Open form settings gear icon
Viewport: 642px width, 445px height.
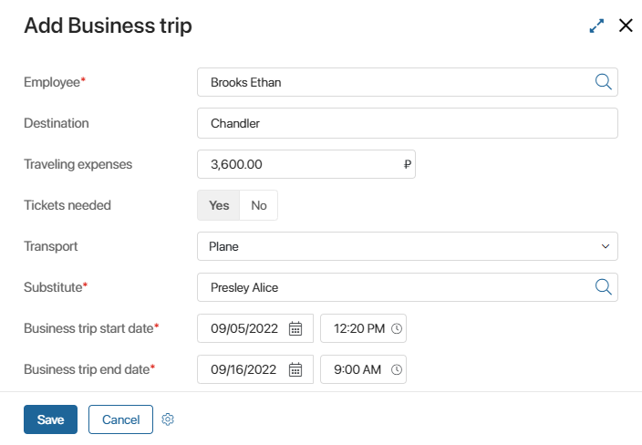click(x=168, y=419)
